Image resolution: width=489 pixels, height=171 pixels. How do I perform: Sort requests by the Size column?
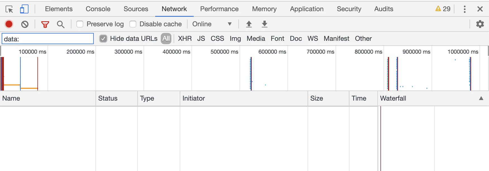point(329,98)
